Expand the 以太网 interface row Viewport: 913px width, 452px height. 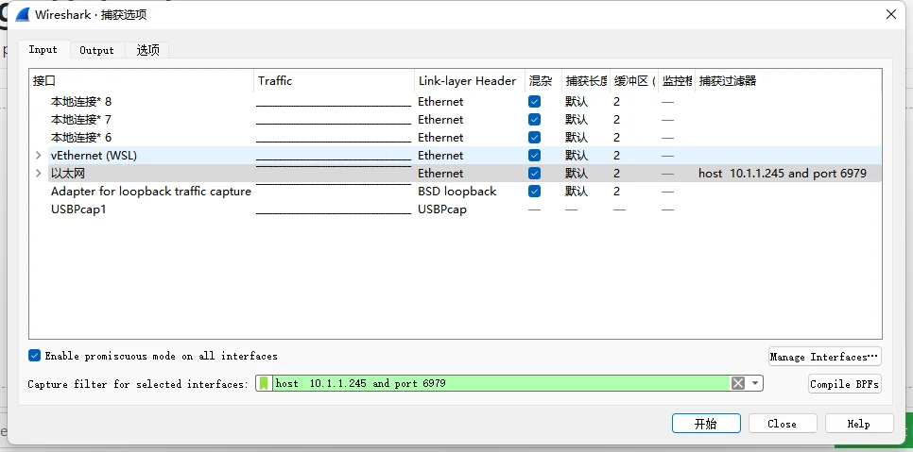point(39,174)
